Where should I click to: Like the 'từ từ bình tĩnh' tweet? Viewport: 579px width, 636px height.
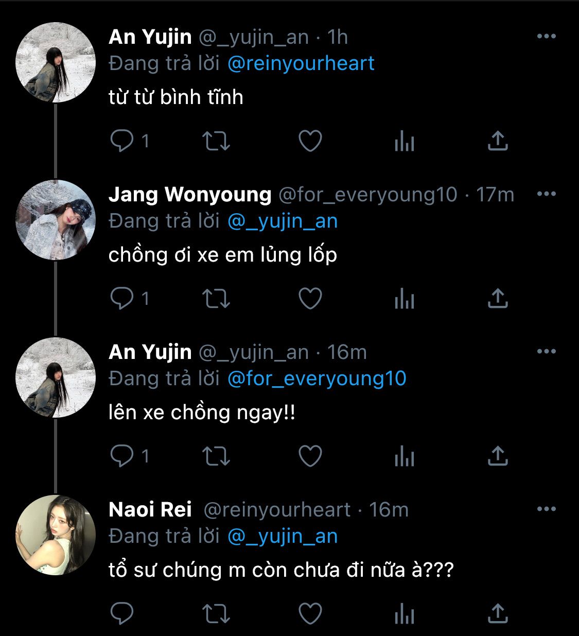coord(310,141)
